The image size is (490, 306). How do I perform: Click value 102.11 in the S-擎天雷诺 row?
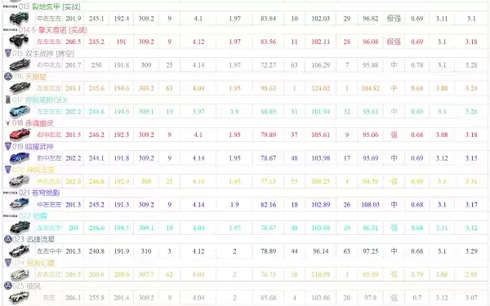(x=321, y=42)
